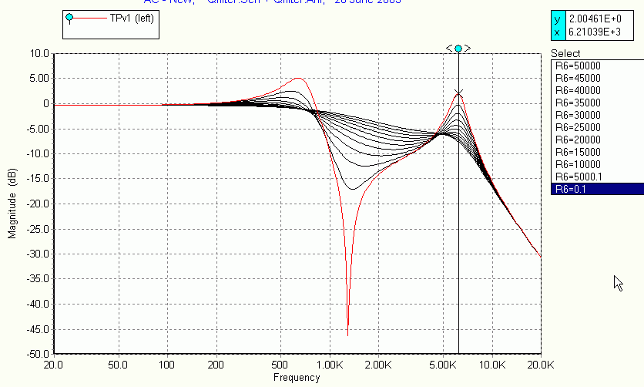Click the cursor x value 6.21039E+3
Viewport: 644px width, 387px height.
tap(595, 32)
